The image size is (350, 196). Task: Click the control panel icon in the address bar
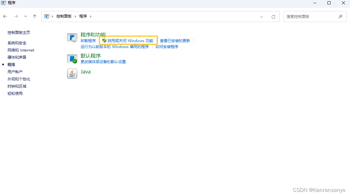48,16
